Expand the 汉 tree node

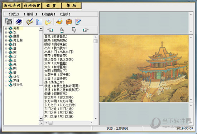click(x=6, y=33)
